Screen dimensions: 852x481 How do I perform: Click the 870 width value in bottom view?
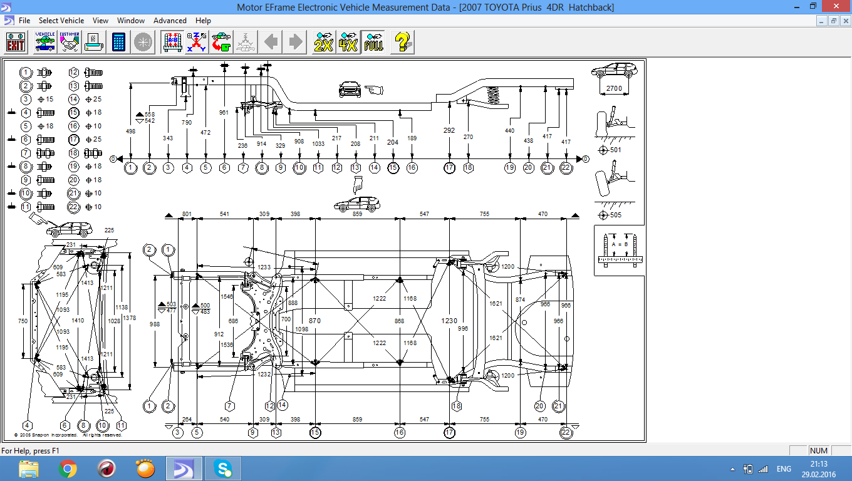point(314,321)
